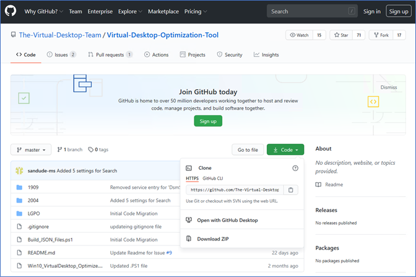
Task: Click the stargazers count 71
Action: pyautogui.click(x=358, y=35)
